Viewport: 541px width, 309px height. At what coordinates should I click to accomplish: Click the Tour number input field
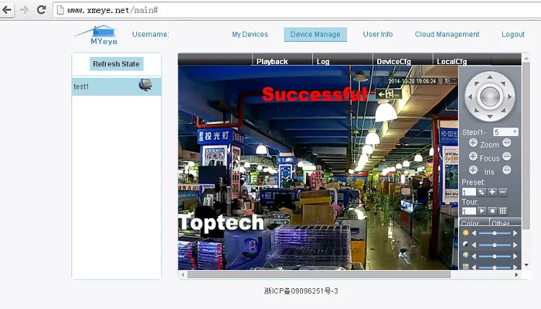469,211
